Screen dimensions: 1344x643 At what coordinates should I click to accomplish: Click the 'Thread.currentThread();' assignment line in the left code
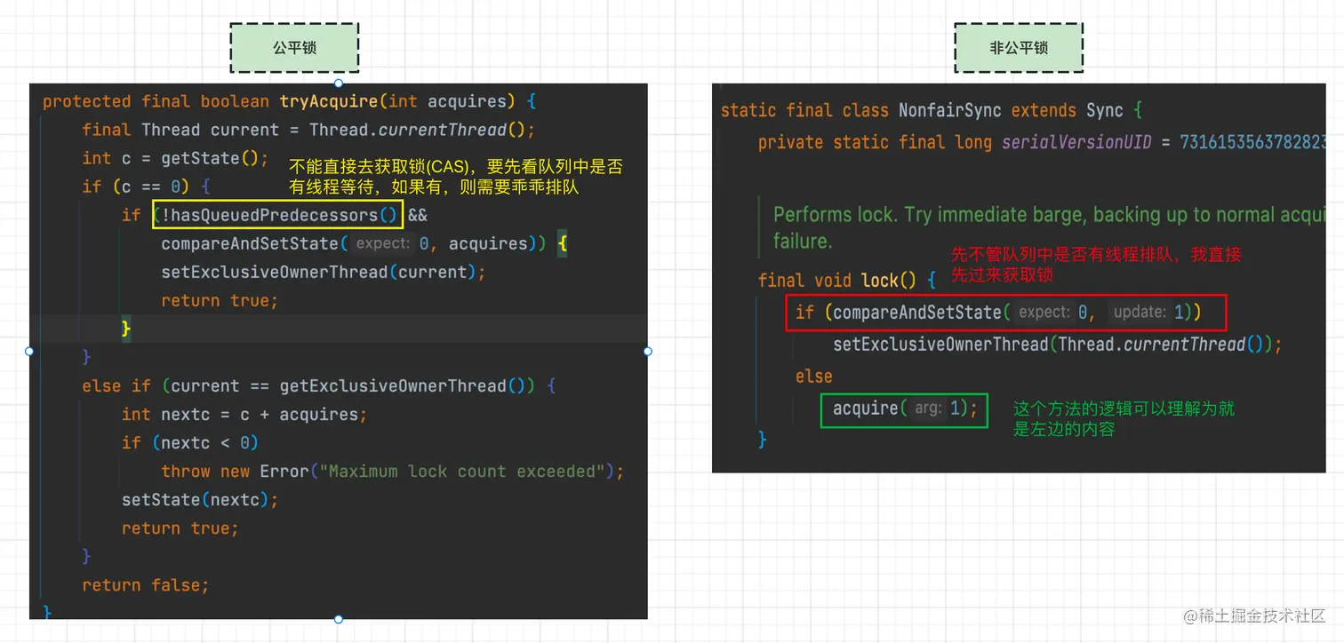(308, 130)
